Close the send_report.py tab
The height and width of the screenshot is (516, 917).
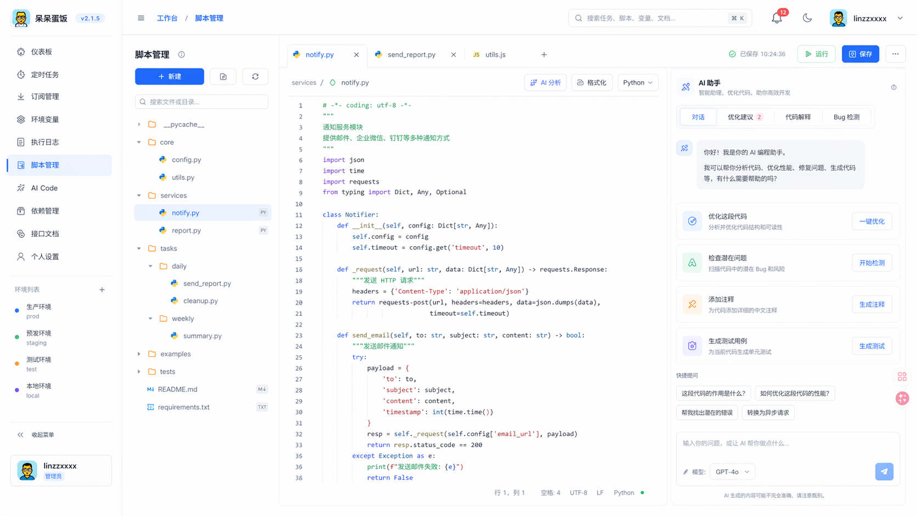point(454,55)
